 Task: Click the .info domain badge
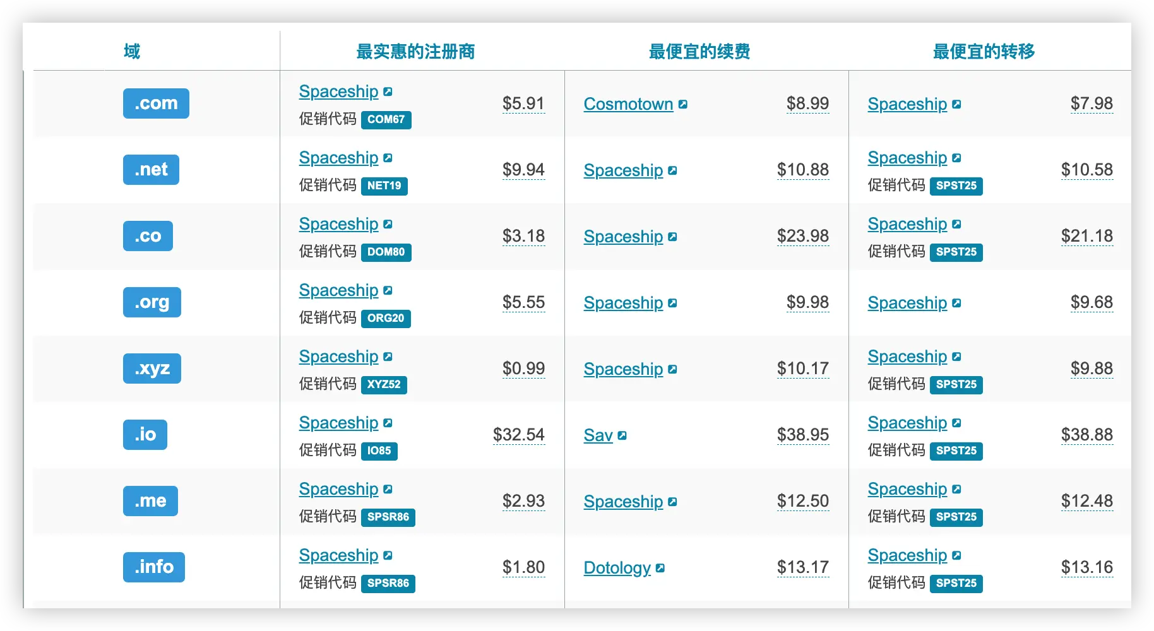(154, 567)
